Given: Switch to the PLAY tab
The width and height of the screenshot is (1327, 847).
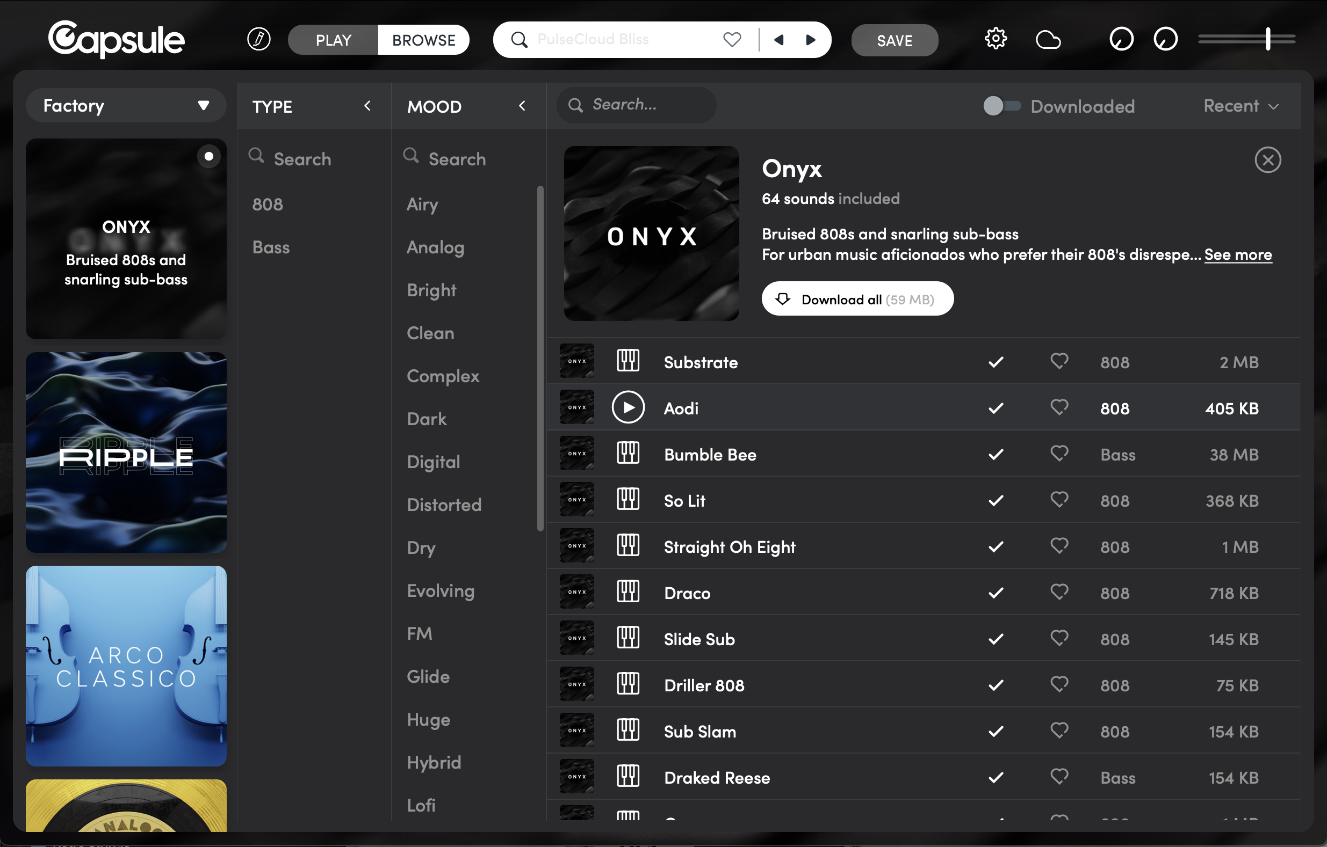Looking at the screenshot, I should tap(334, 40).
